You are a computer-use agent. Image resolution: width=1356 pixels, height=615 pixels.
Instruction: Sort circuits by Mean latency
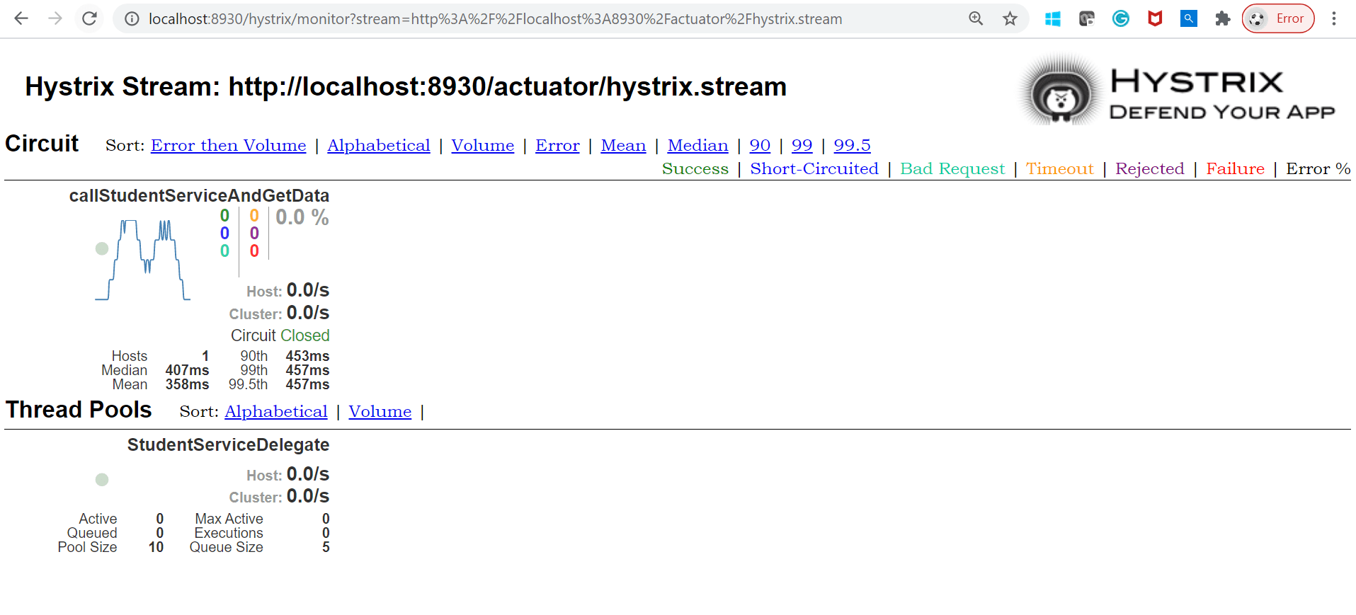pos(623,145)
